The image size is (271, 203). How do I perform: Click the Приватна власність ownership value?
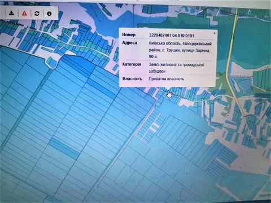click(x=167, y=79)
